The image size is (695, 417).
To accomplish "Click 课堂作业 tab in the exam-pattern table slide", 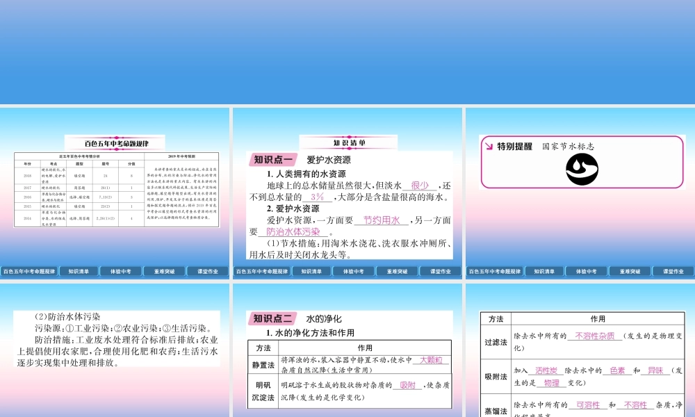I will 207,271.
